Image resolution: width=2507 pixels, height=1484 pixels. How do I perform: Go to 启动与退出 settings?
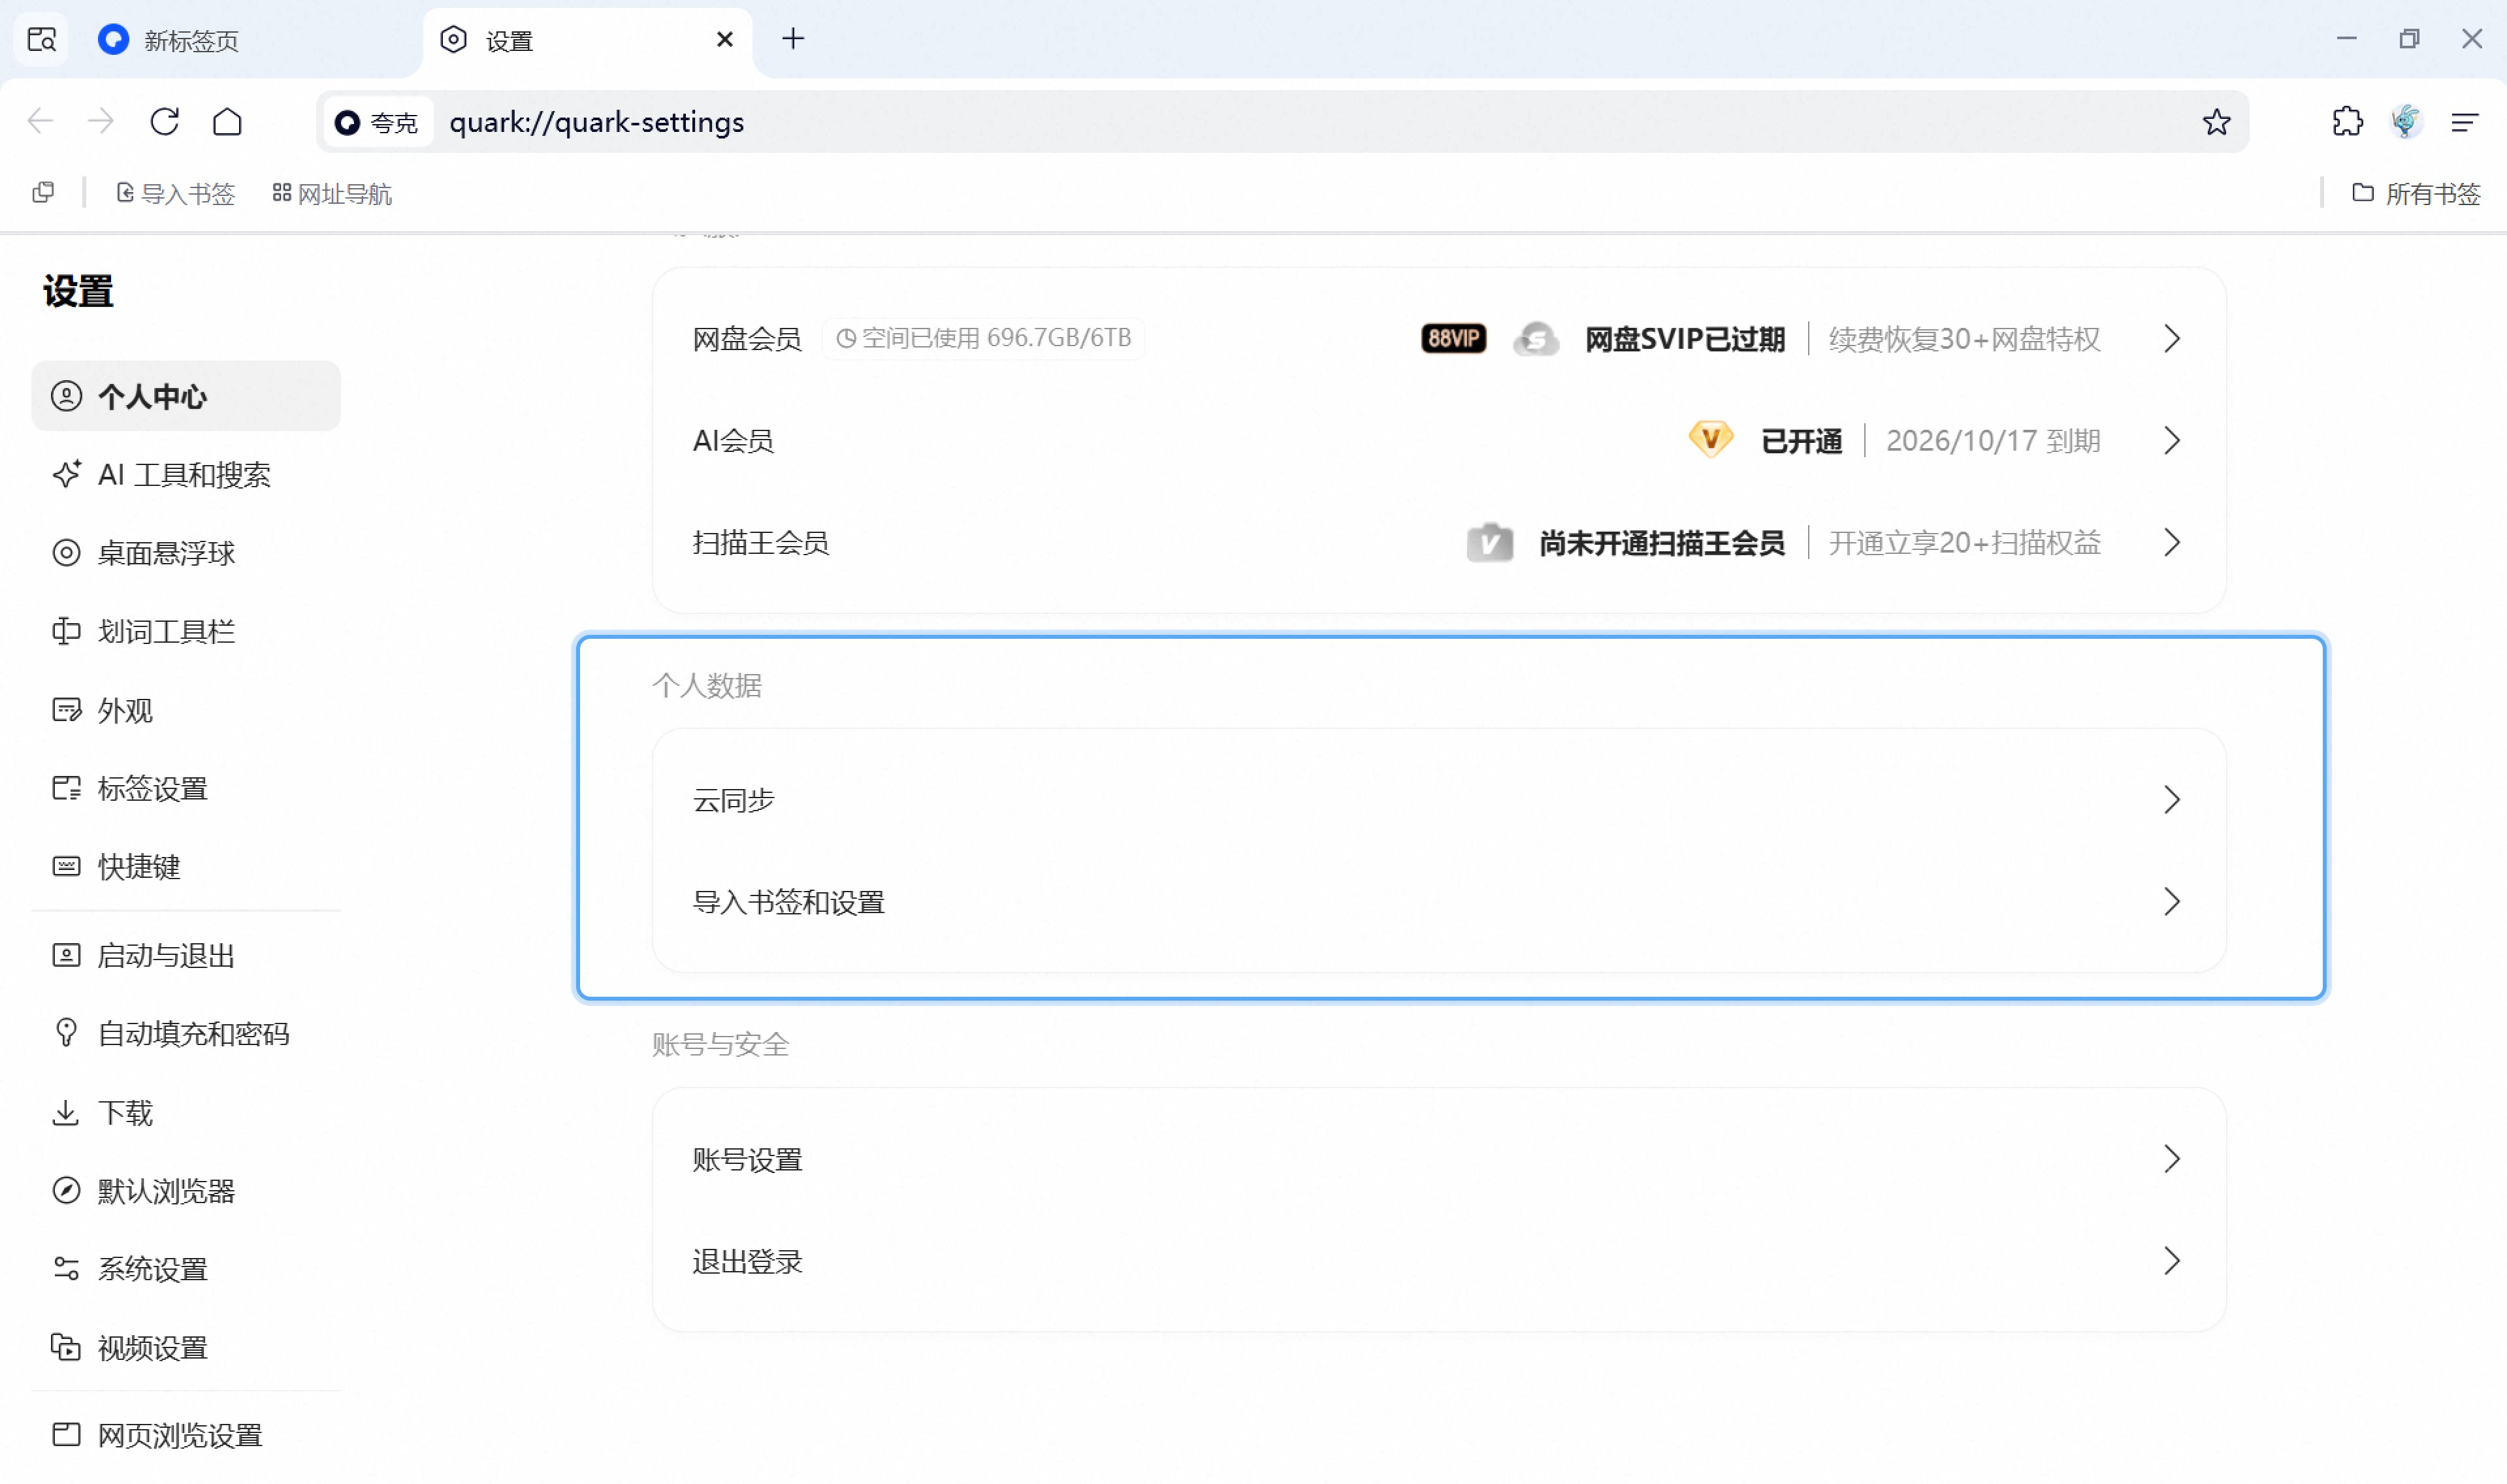pyautogui.click(x=186, y=955)
